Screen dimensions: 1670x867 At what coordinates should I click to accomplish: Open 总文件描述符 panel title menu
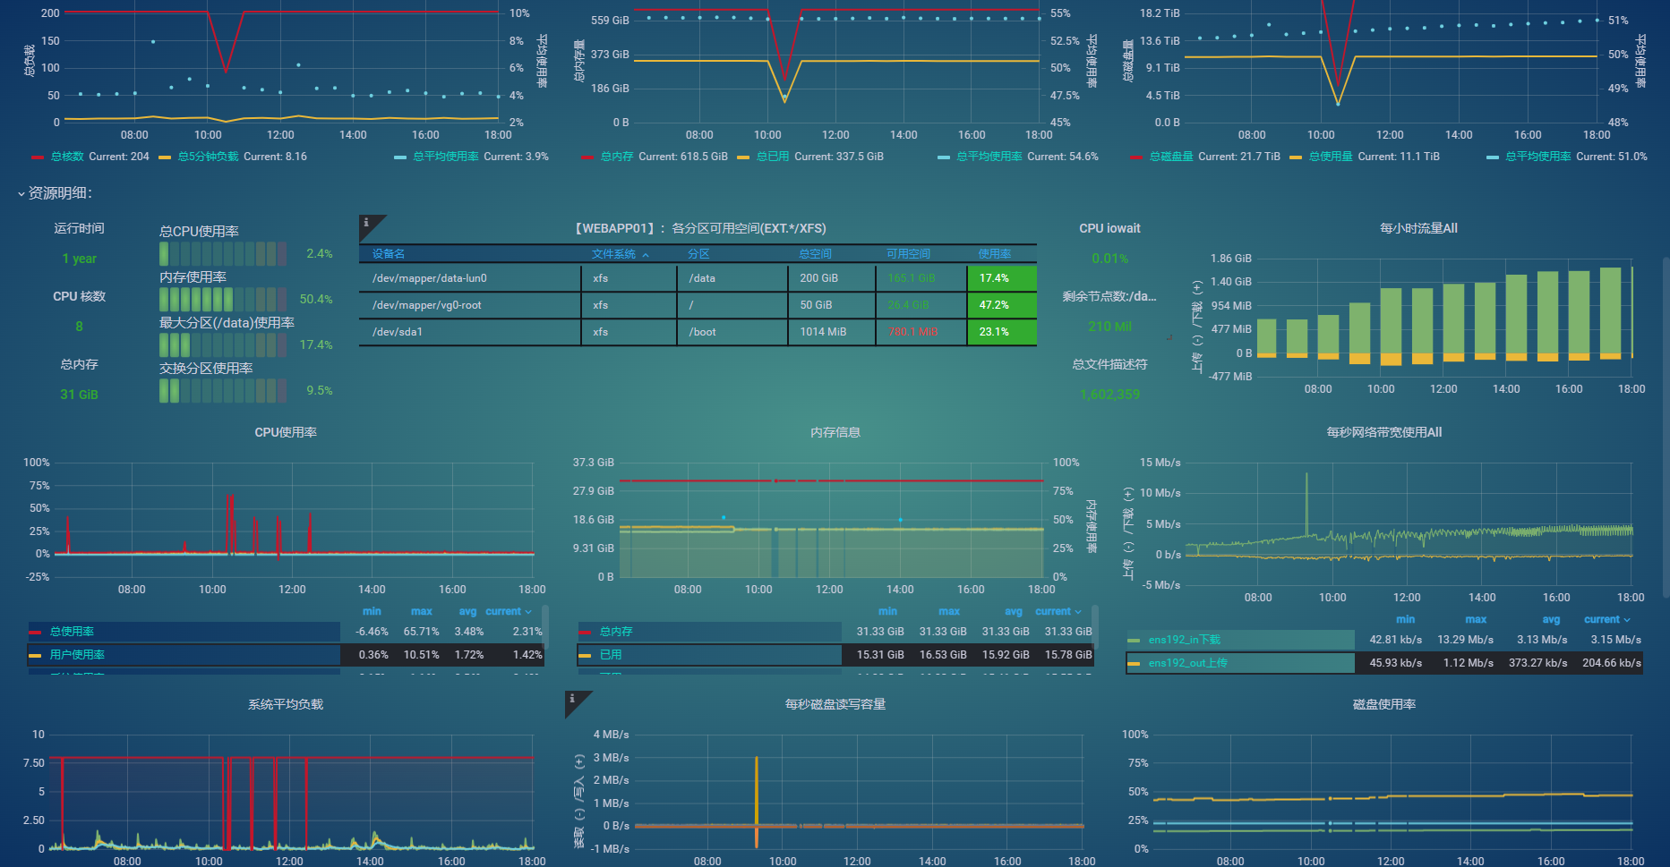coord(1109,365)
